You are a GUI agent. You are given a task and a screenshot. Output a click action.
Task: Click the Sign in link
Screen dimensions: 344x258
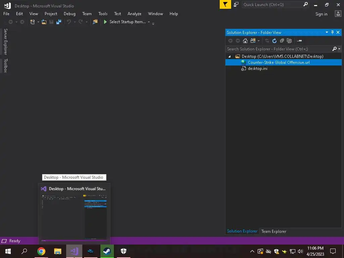pos(321,14)
